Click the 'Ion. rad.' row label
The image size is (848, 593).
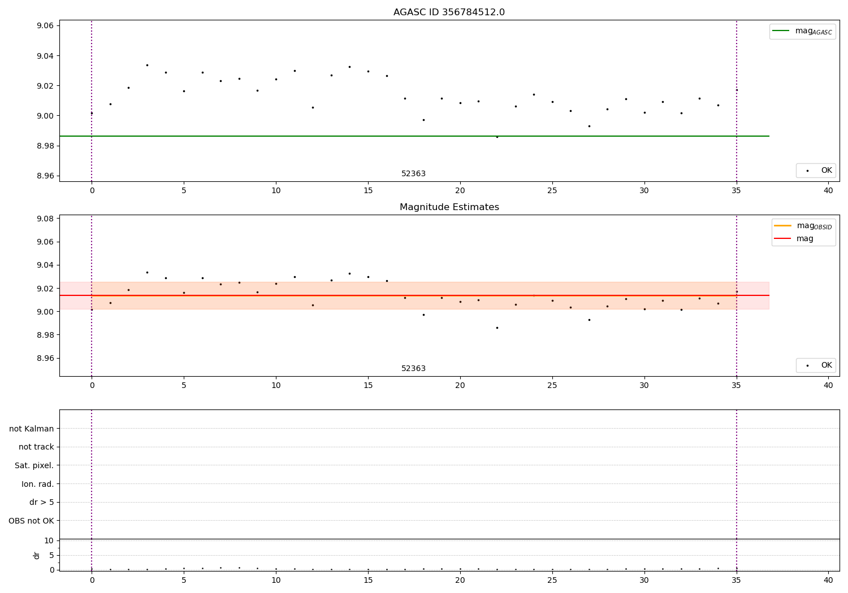coord(38,484)
